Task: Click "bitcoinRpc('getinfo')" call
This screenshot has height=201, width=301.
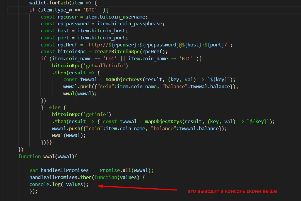Action: tap(81, 115)
